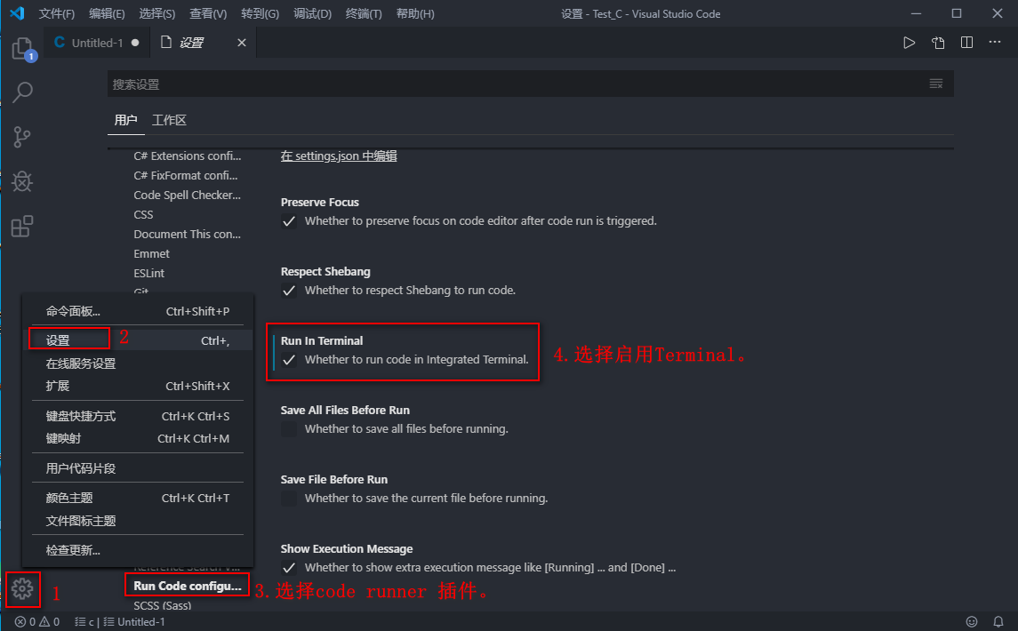Collapse the Emmet settings group

(151, 253)
